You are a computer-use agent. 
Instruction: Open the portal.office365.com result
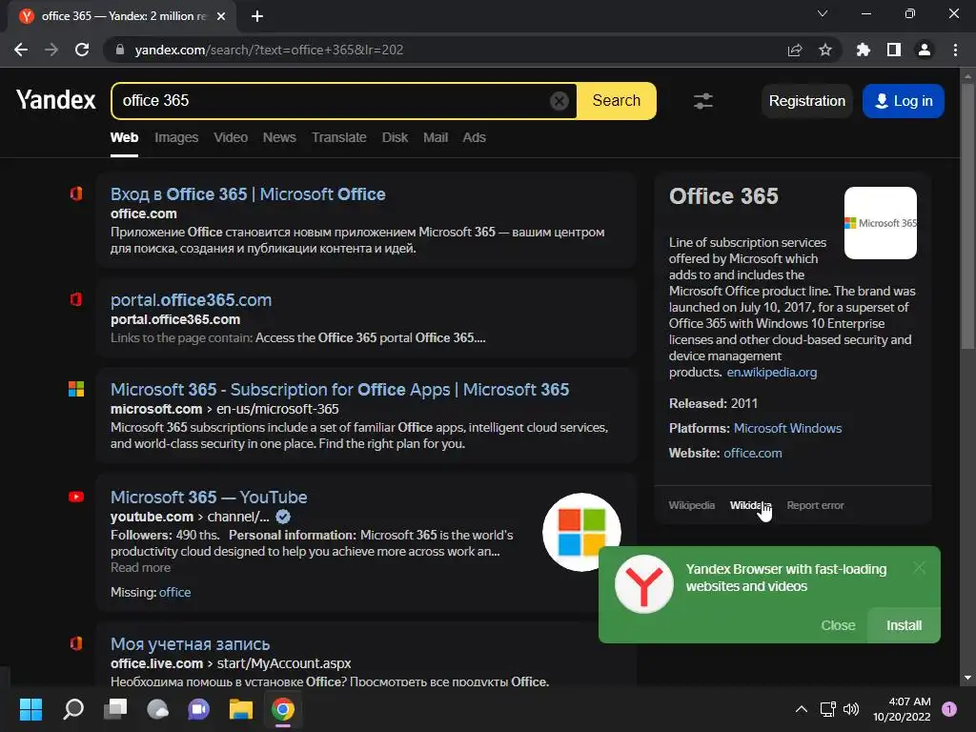(191, 300)
